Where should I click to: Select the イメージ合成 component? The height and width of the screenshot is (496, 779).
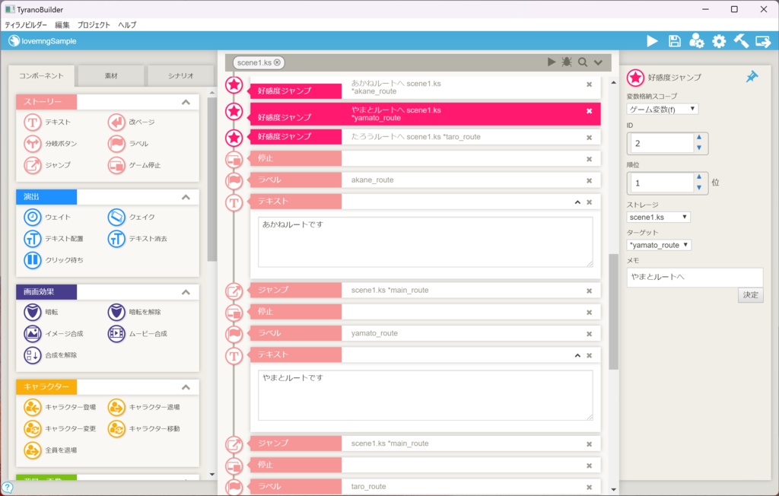point(53,333)
